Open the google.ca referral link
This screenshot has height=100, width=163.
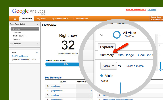[55, 95]
